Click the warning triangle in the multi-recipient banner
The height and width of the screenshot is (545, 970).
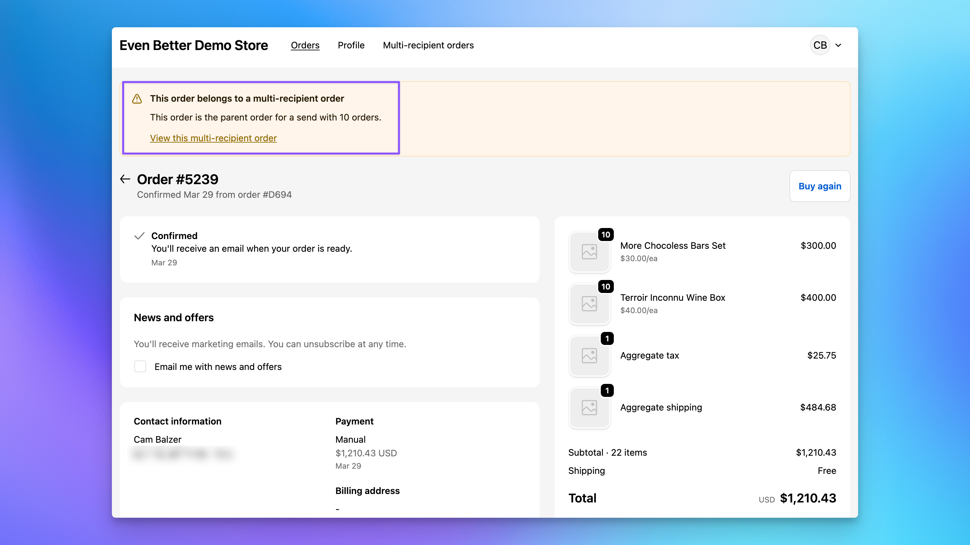[x=137, y=98]
